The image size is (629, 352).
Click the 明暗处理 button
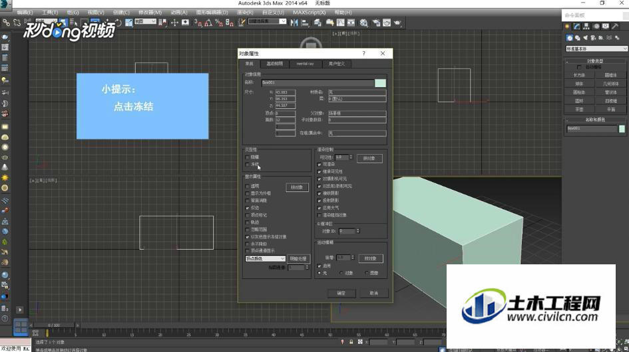pyautogui.click(x=298, y=259)
